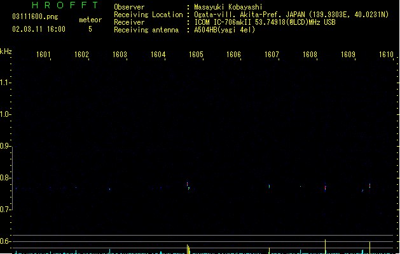Click the meteor echo after 1609
400x254 pixels.
click(369, 185)
